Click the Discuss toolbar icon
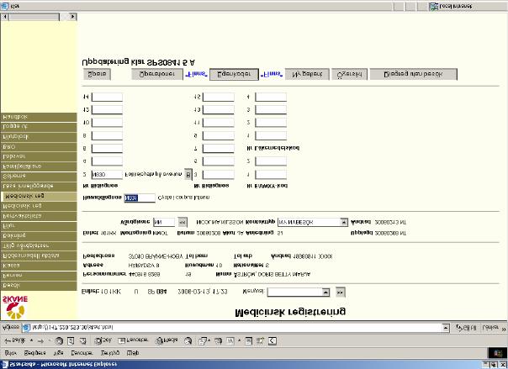 pos(248,340)
